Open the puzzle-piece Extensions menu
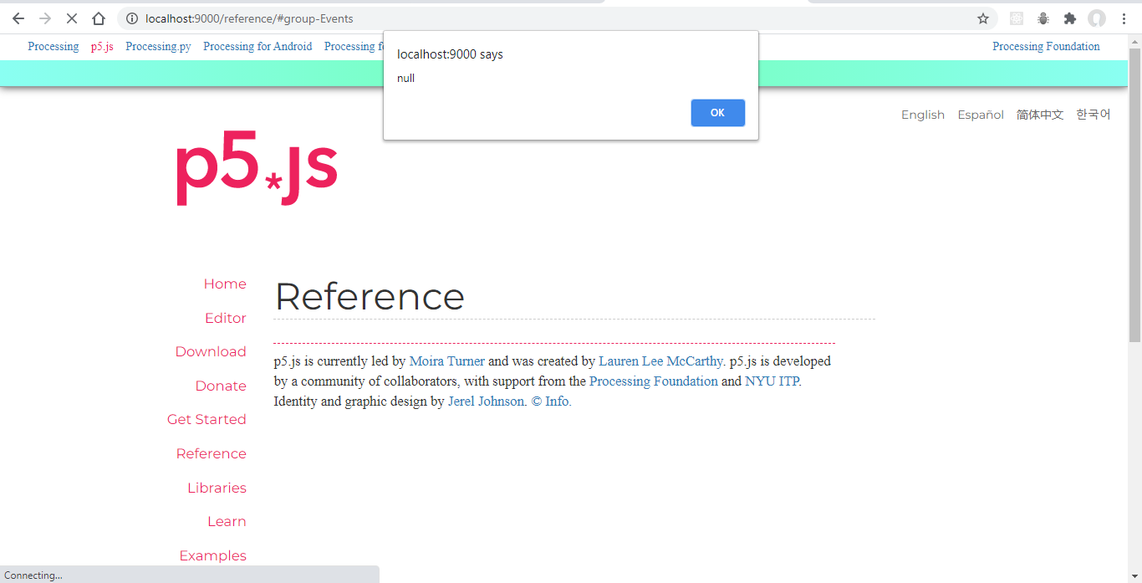 pos(1069,18)
